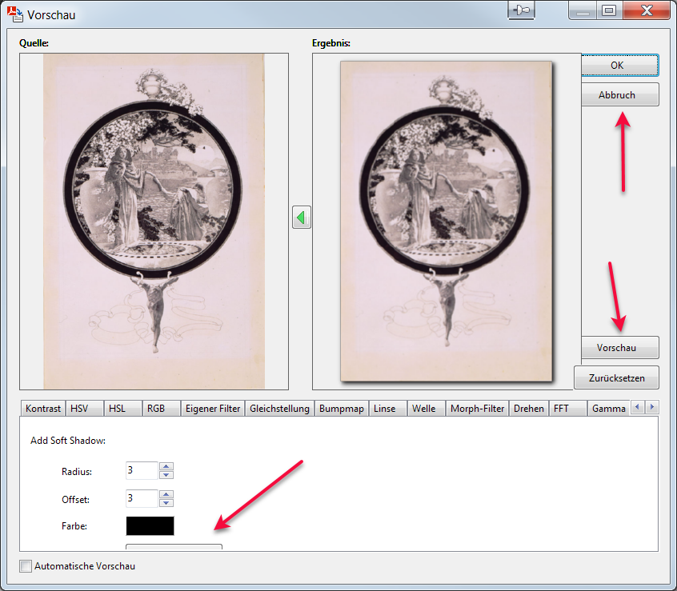
Task: Open the black Farbe color swatch
Action: click(x=150, y=526)
